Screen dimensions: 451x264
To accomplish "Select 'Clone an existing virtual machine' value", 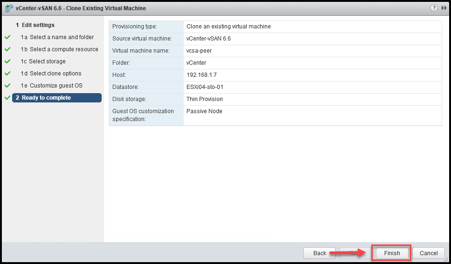I will coord(229,27).
